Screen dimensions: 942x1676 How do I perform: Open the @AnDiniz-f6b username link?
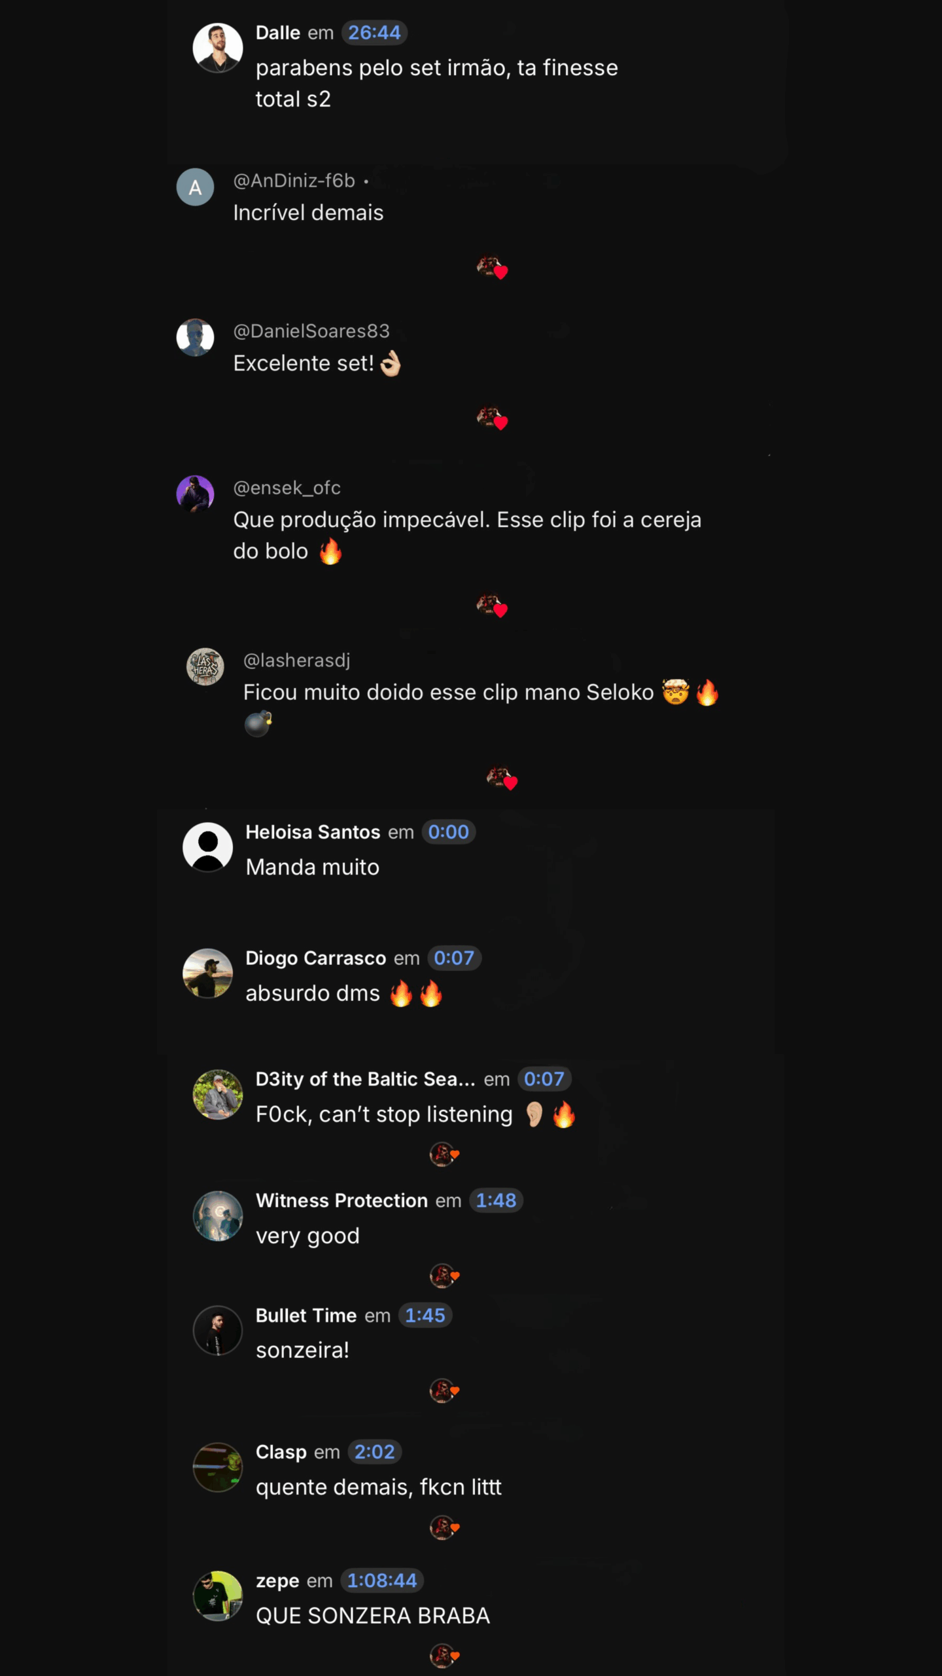(x=294, y=181)
